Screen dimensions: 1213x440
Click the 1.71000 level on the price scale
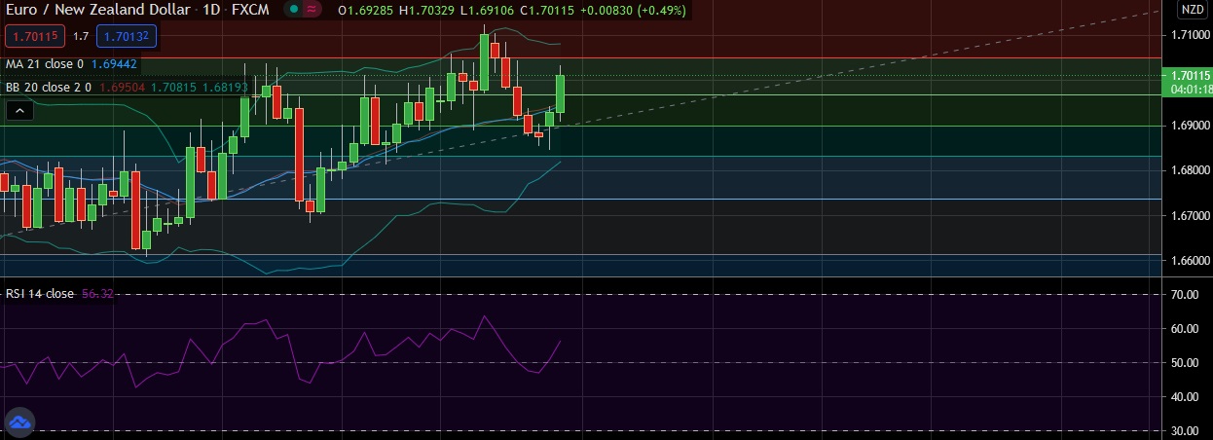1190,35
